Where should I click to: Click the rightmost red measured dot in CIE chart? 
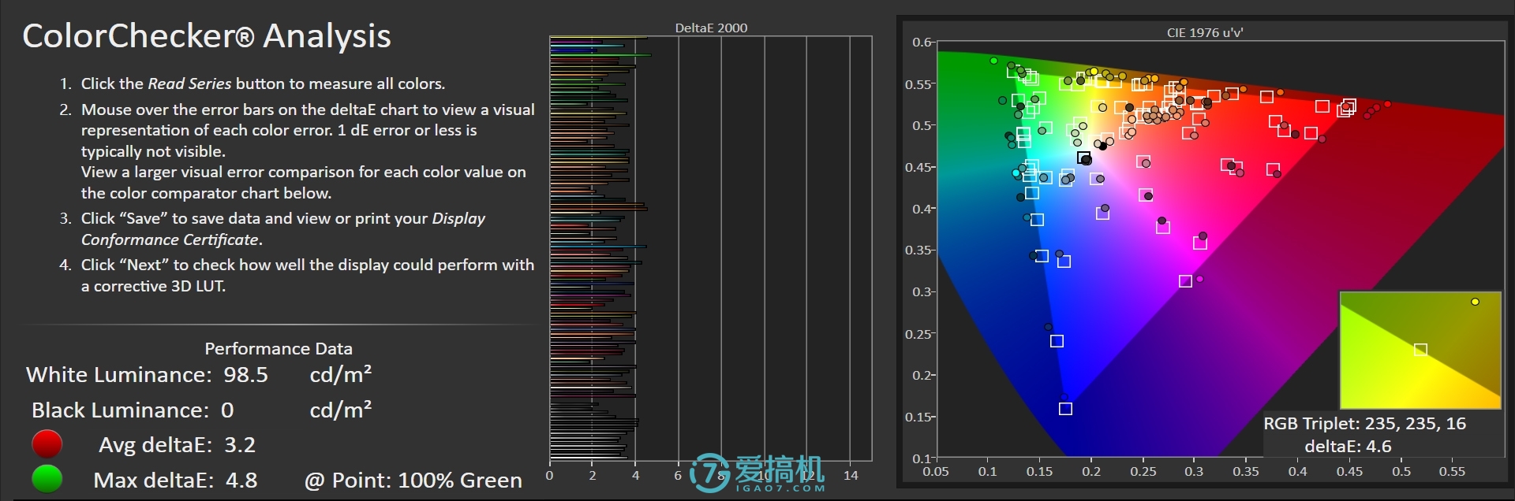(x=1387, y=104)
